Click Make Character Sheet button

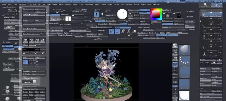coord(34,89)
